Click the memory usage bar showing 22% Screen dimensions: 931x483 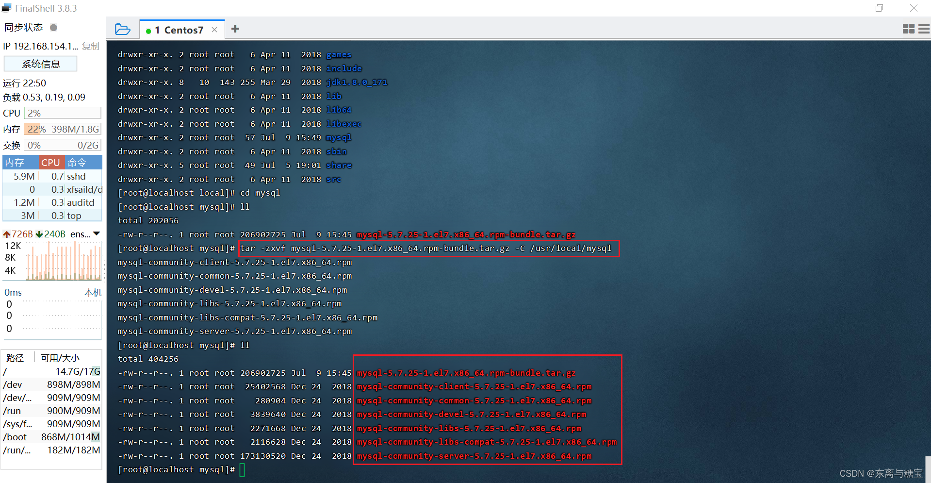click(63, 129)
